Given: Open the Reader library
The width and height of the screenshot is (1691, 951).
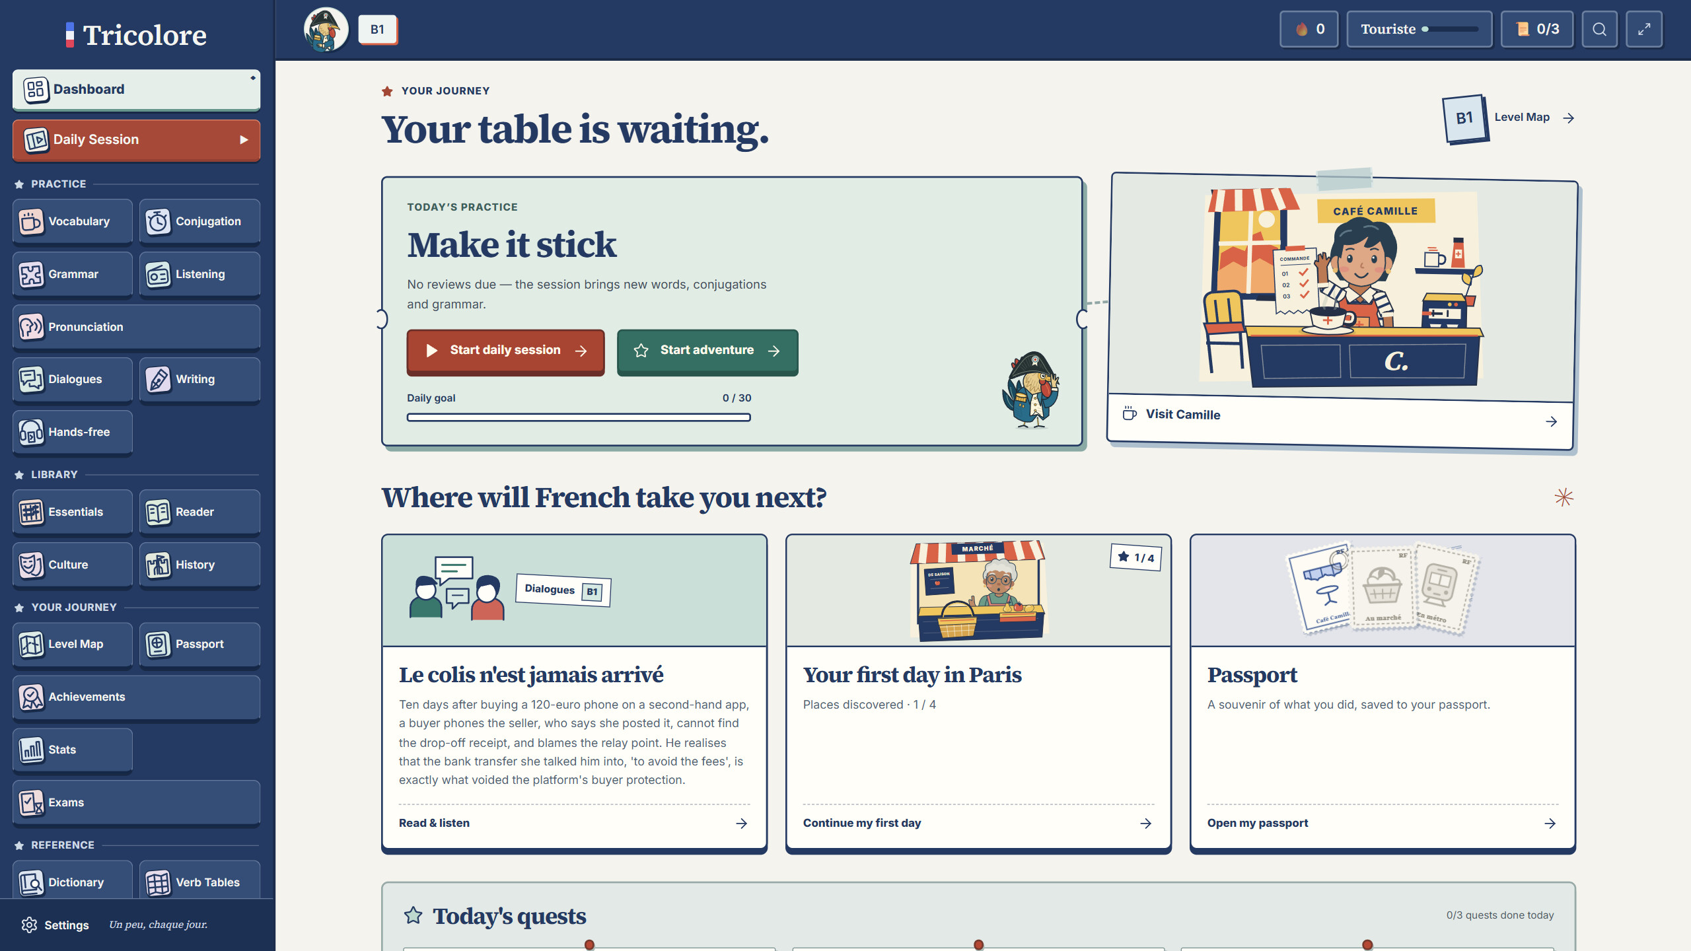Looking at the screenshot, I should coord(199,512).
